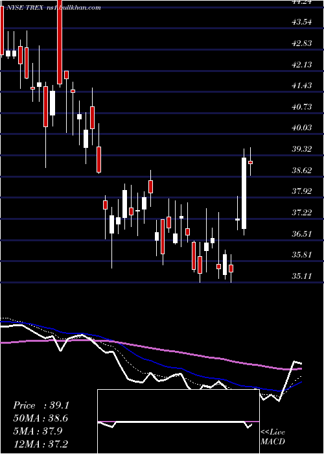Click the 42.13 price axis label

pyautogui.click(x=302, y=64)
